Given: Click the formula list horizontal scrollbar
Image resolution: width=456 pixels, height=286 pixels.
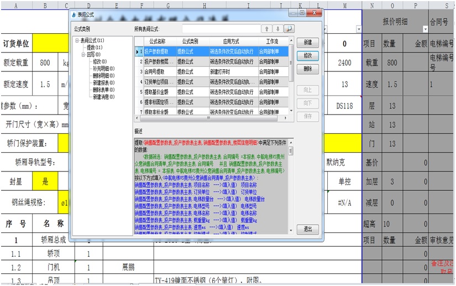Looking at the screenshot, I should click(210, 117).
